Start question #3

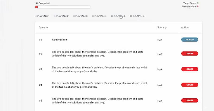coord(190,69)
